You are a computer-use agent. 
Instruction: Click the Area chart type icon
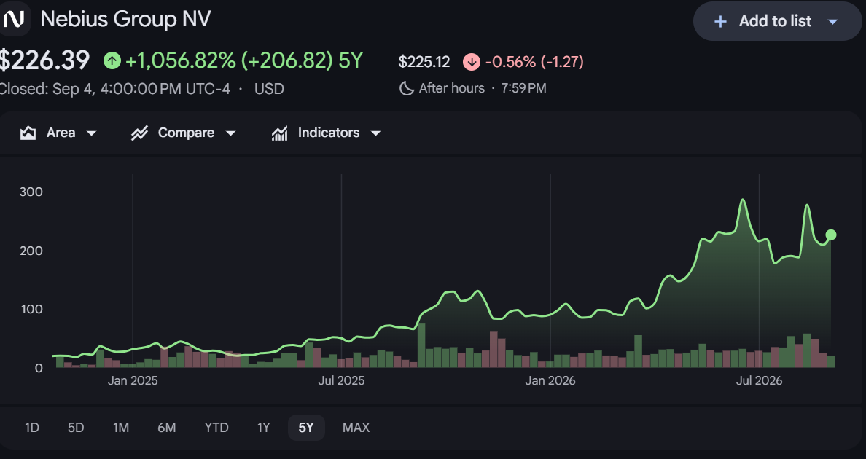pos(28,133)
